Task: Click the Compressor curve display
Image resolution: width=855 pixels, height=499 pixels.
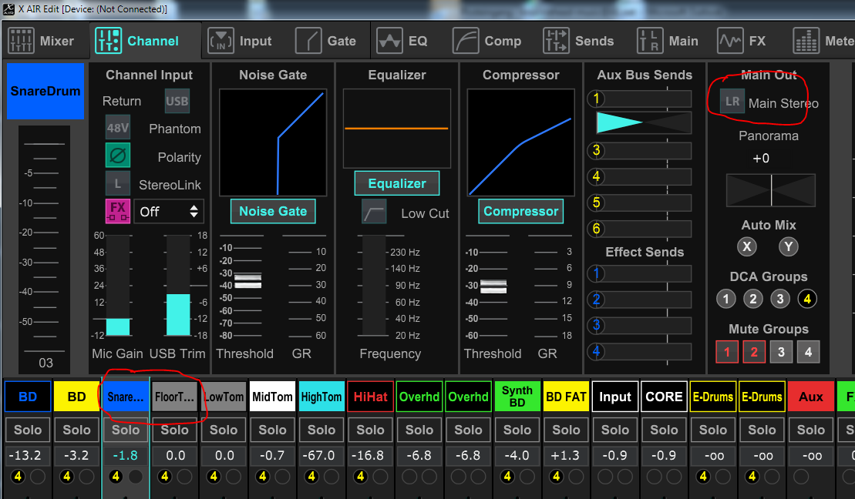Action: [520, 142]
